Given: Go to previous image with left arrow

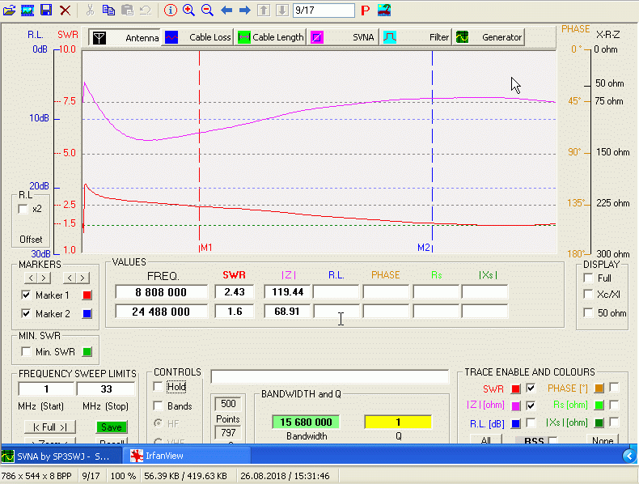Looking at the screenshot, I should pyautogui.click(x=226, y=11).
